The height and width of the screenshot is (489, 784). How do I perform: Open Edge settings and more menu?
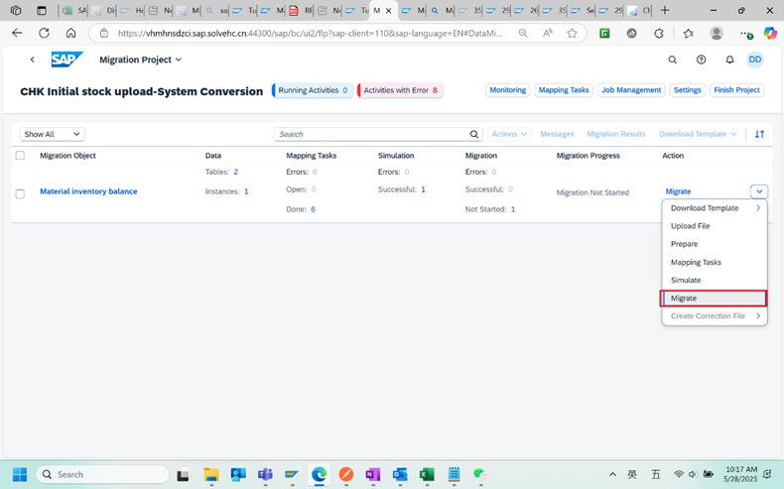(745, 33)
